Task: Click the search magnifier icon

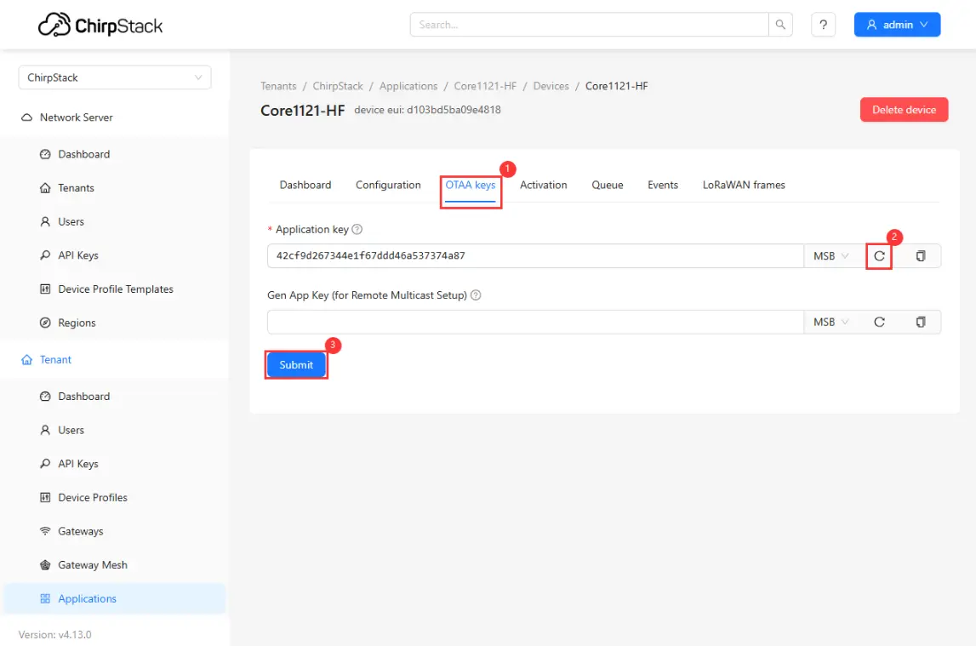Action: coord(780,25)
